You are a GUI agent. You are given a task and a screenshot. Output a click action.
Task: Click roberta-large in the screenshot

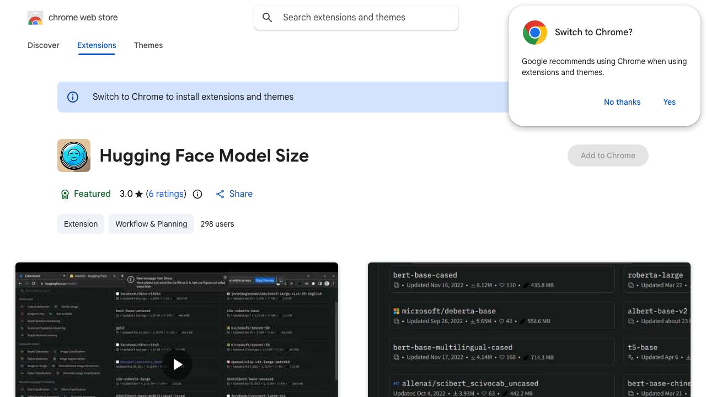(655, 275)
